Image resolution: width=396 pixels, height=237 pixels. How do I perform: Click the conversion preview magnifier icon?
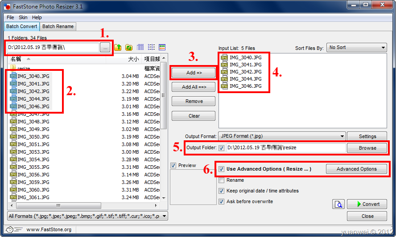pyautogui.click(x=338, y=204)
